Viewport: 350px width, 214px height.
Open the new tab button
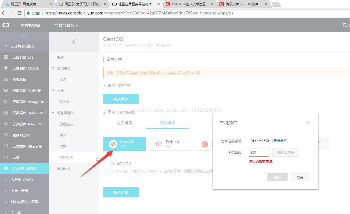pyautogui.click(x=276, y=4)
